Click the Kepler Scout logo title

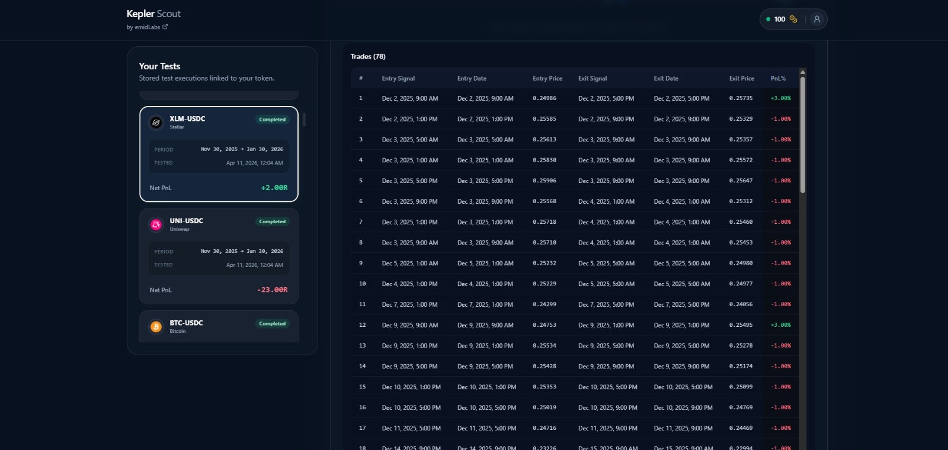click(x=153, y=14)
